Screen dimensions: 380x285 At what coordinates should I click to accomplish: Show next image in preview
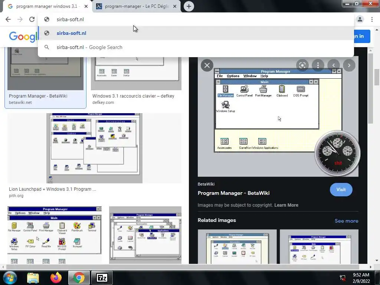coord(349,65)
